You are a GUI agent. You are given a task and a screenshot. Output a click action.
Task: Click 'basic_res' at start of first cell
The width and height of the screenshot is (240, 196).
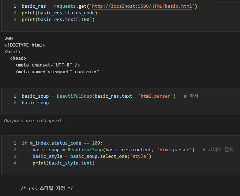(x=34, y=6)
